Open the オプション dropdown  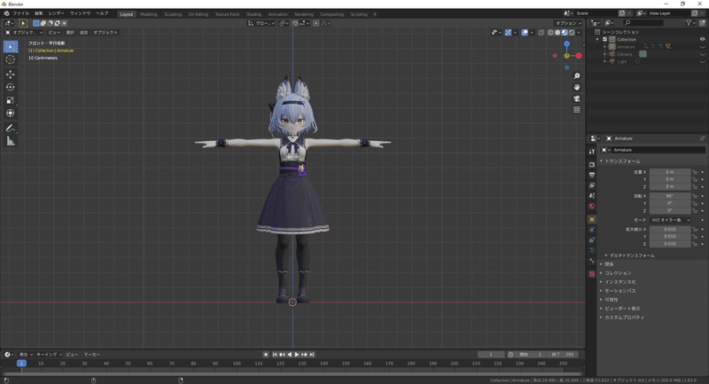[x=569, y=23]
